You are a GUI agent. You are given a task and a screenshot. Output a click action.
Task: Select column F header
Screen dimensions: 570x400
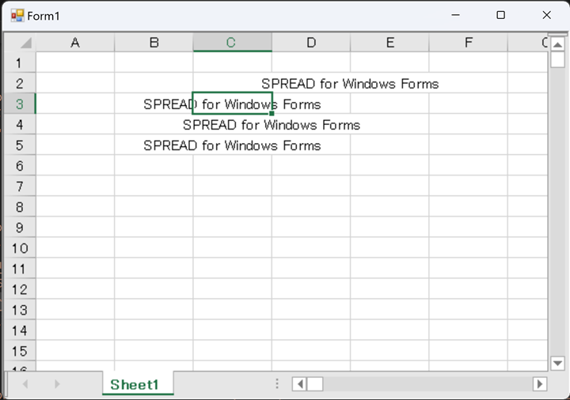[468, 43]
